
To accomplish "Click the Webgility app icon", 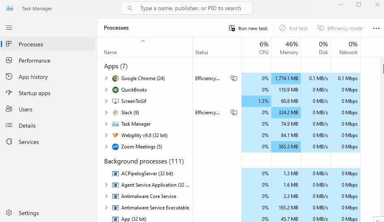I will coord(116,135).
